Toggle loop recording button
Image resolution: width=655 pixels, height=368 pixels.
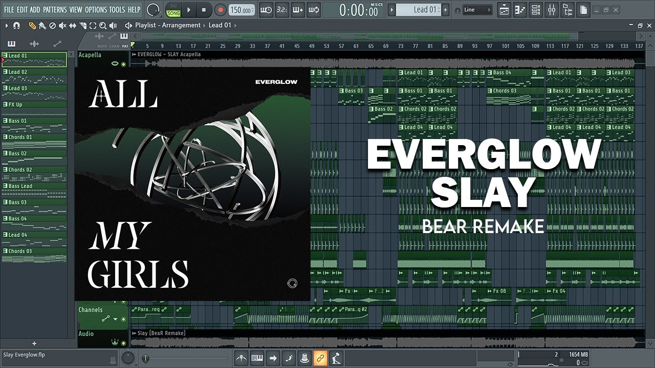point(314,10)
